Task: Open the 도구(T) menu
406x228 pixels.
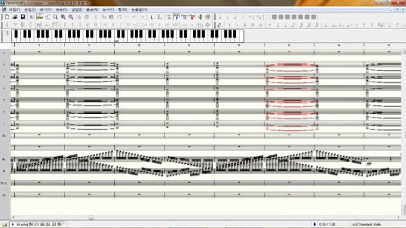Action: click(109, 10)
